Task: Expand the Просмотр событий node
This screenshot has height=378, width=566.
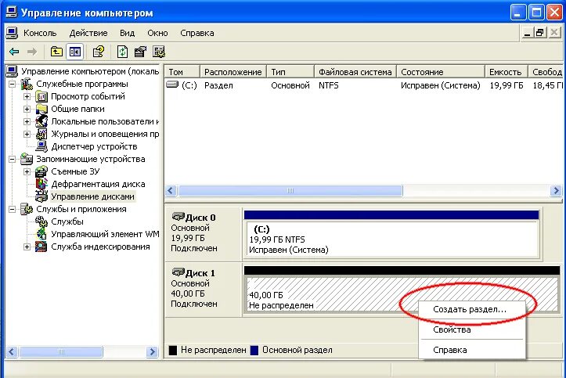Action: pyautogui.click(x=27, y=97)
